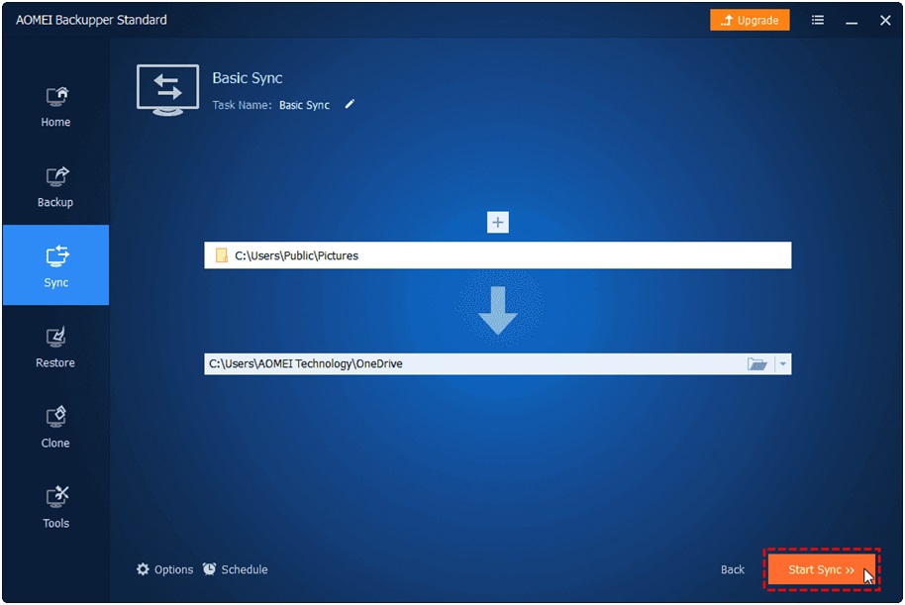Expand the destination path dropdown arrow
The width and height of the screenshot is (905, 605).
tap(783, 363)
